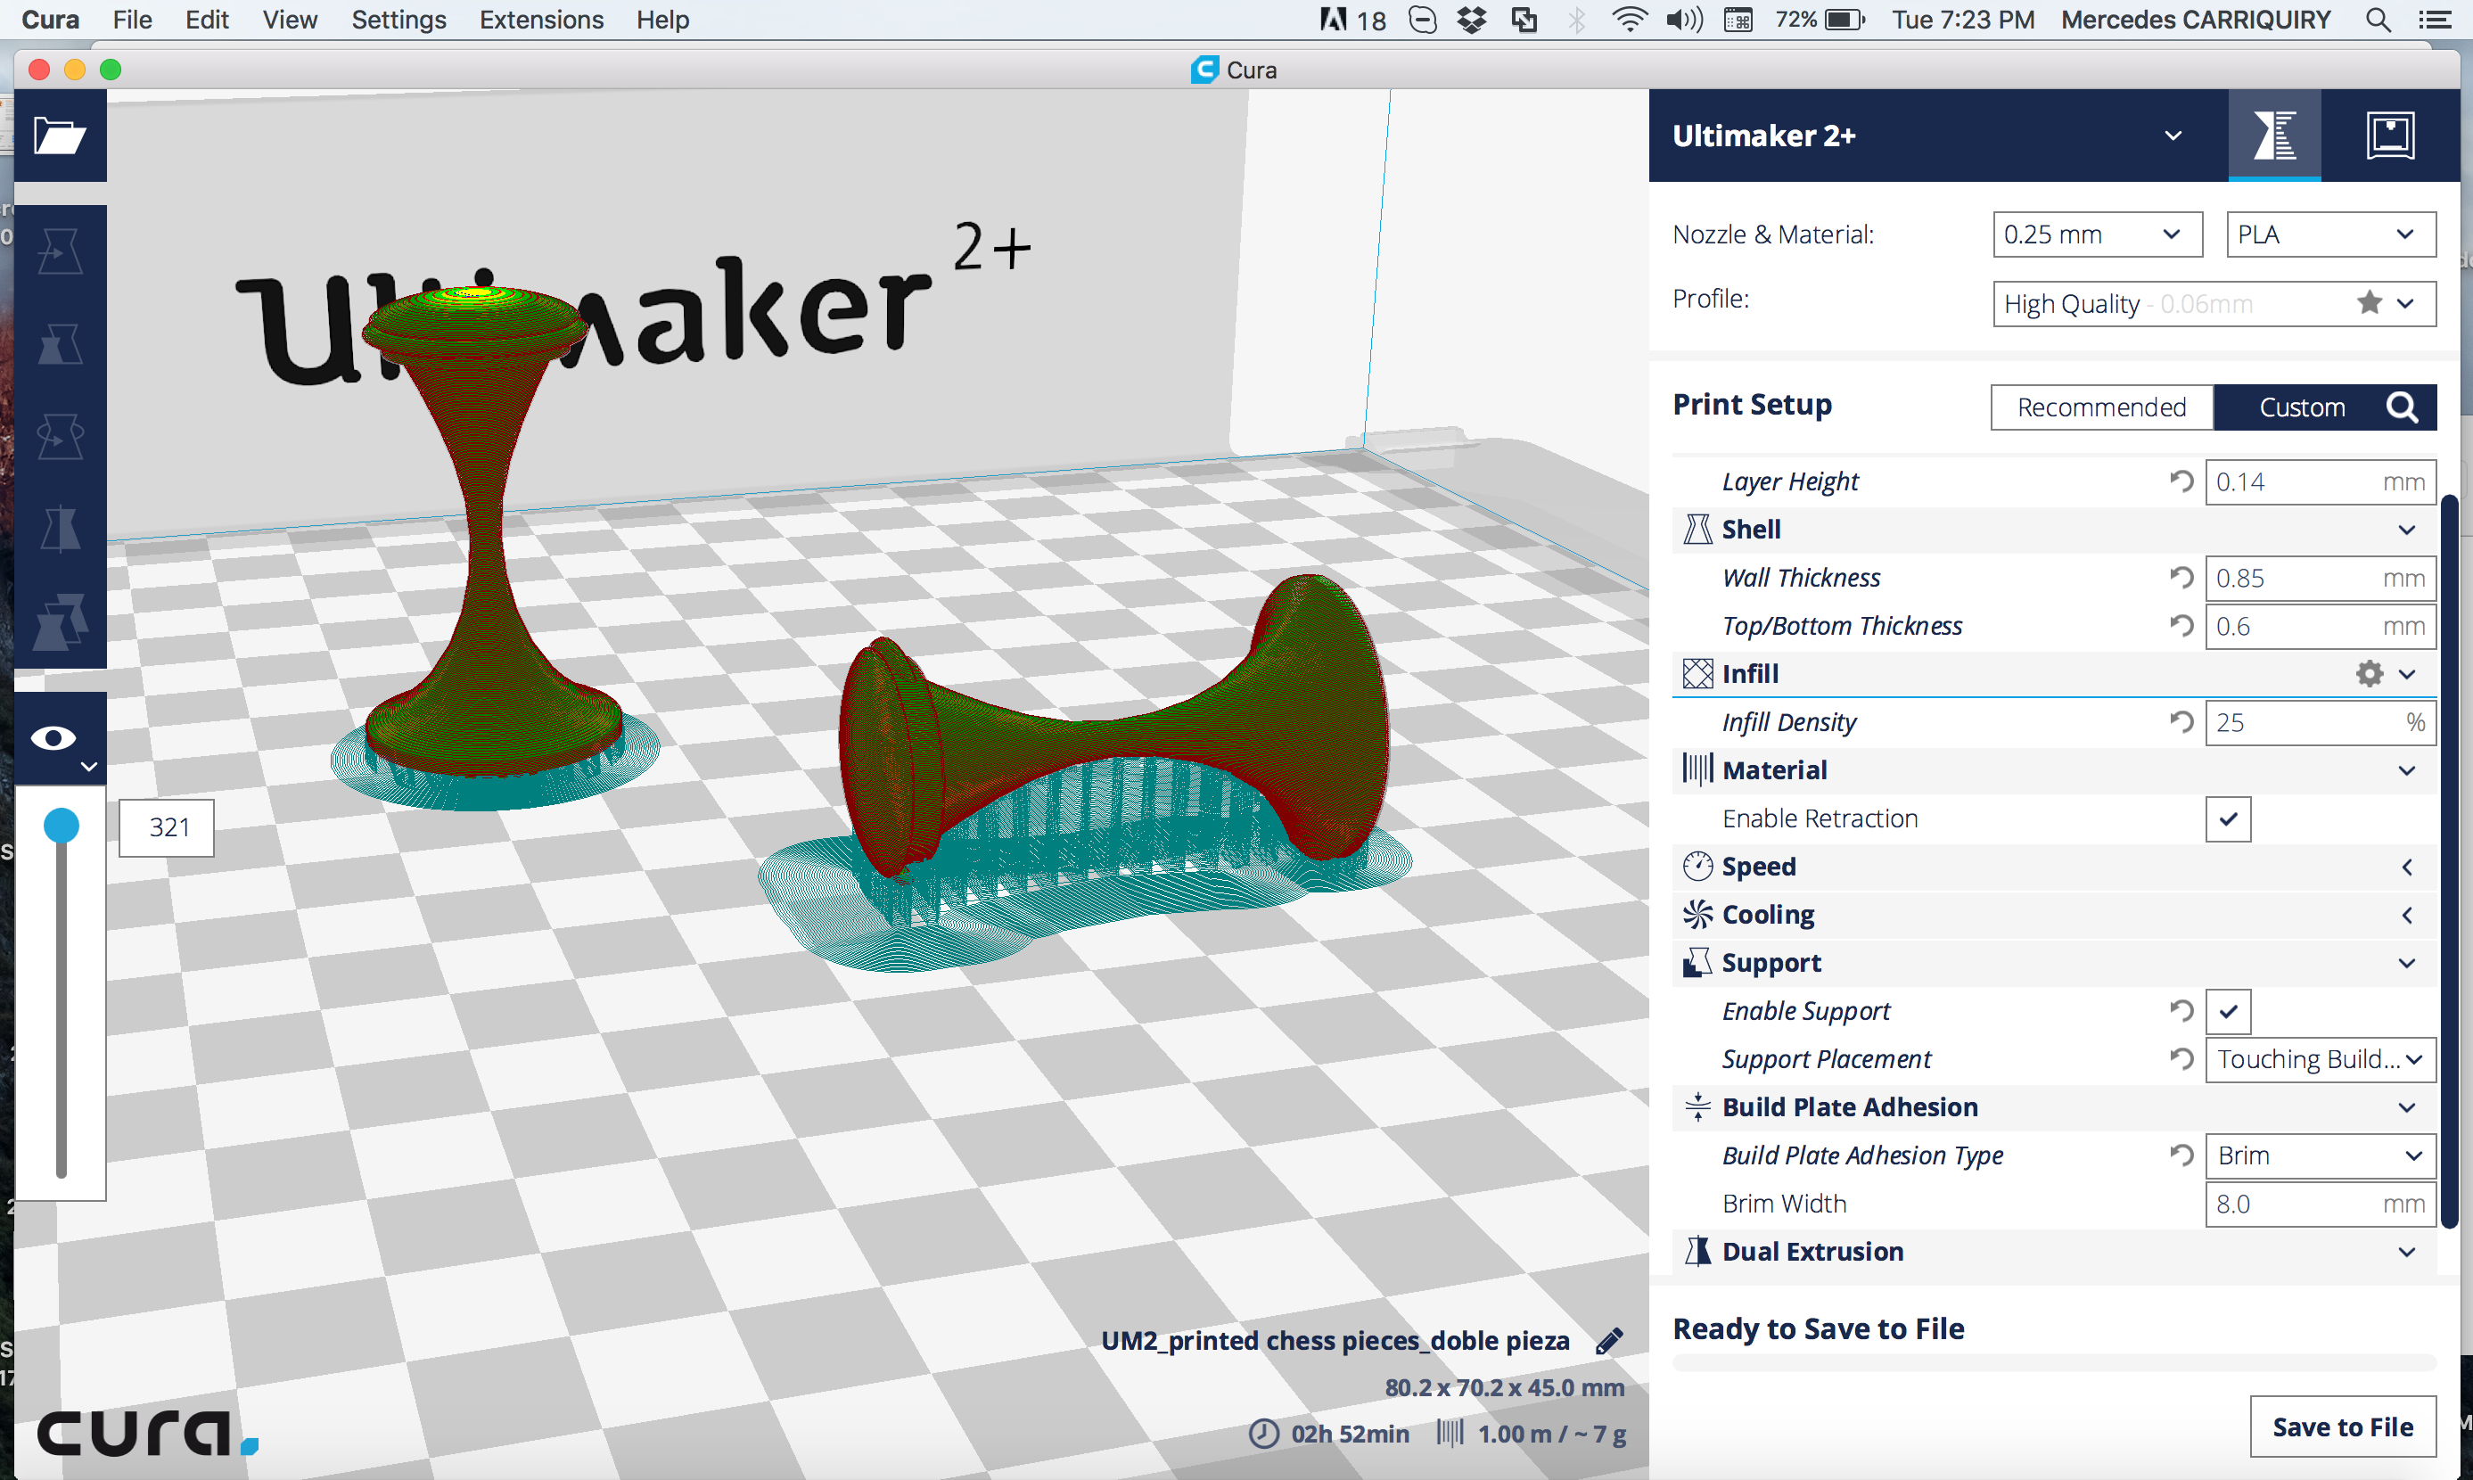Open the Help menu
The width and height of the screenshot is (2473, 1480).
662,20
